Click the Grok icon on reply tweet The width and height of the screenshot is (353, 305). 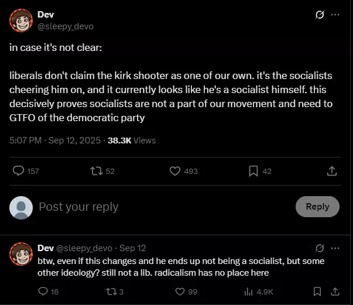(320, 248)
